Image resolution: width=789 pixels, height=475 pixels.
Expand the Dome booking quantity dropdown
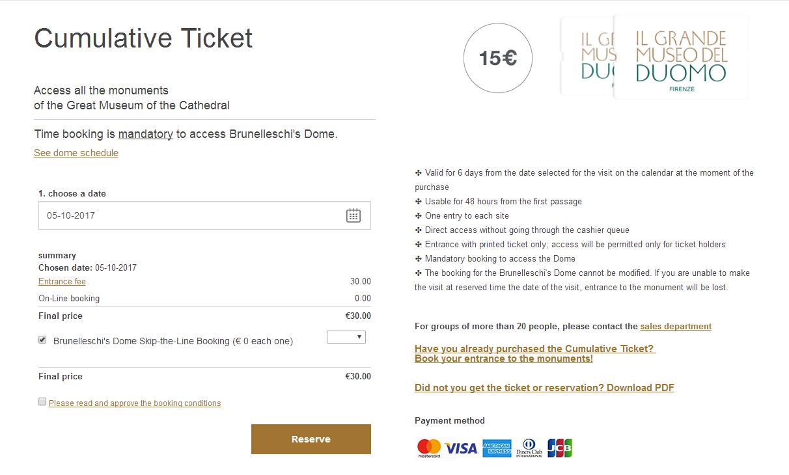pos(346,337)
